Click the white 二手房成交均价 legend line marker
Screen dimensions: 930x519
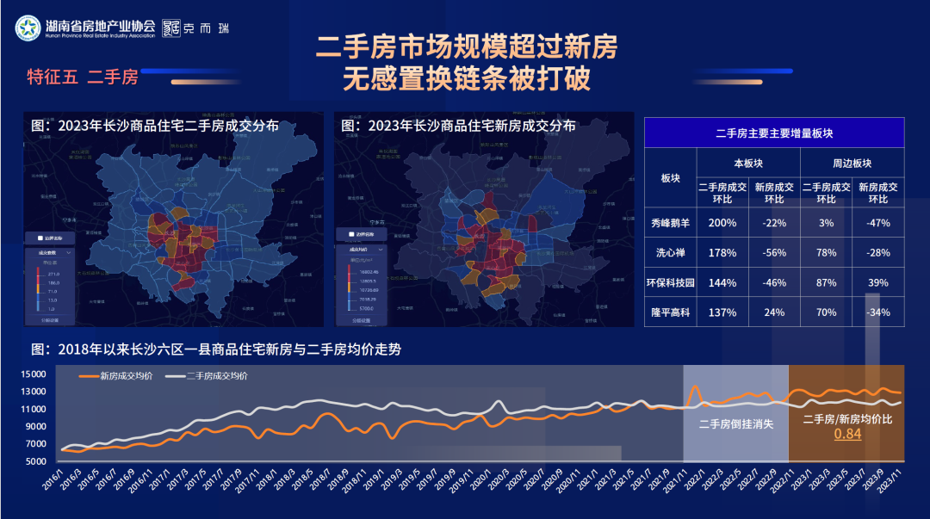(x=175, y=376)
